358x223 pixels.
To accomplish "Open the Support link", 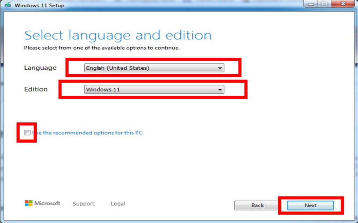I will click(x=84, y=203).
